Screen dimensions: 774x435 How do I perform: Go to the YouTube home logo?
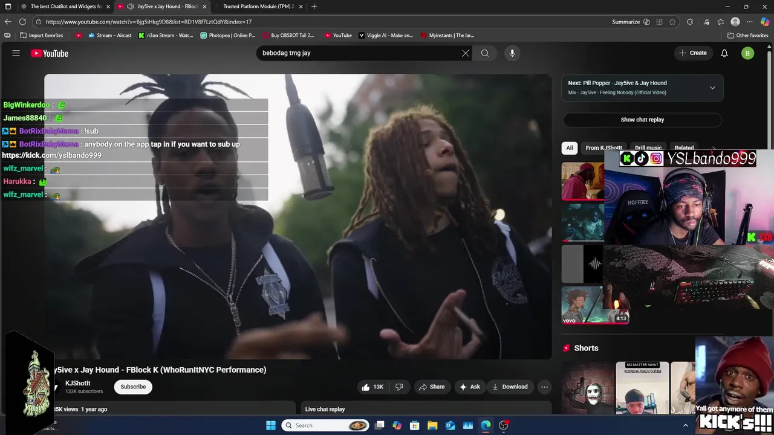click(x=50, y=53)
